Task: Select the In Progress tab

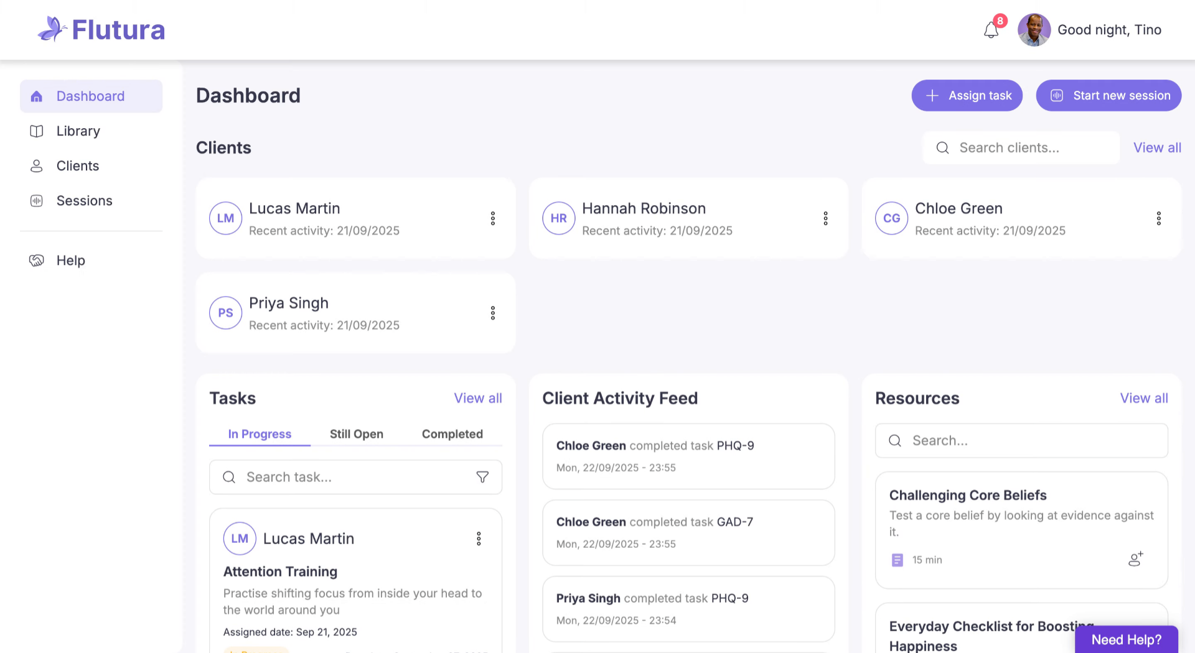Action: (260, 434)
